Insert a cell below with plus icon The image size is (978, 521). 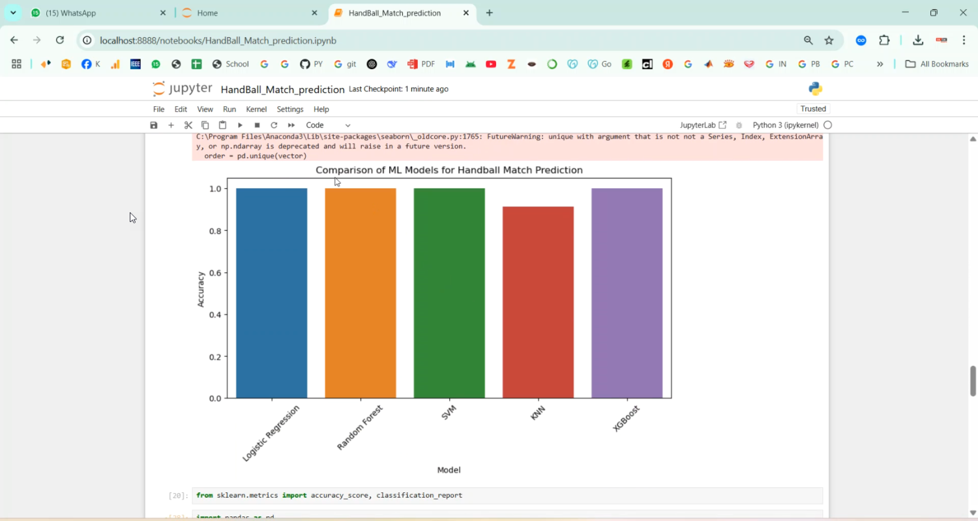click(171, 125)
